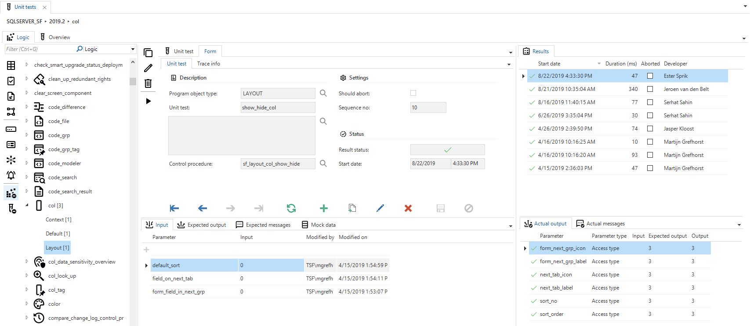Open lookup for Program object type field
This screenshot has width=750, height=326.
323,93
